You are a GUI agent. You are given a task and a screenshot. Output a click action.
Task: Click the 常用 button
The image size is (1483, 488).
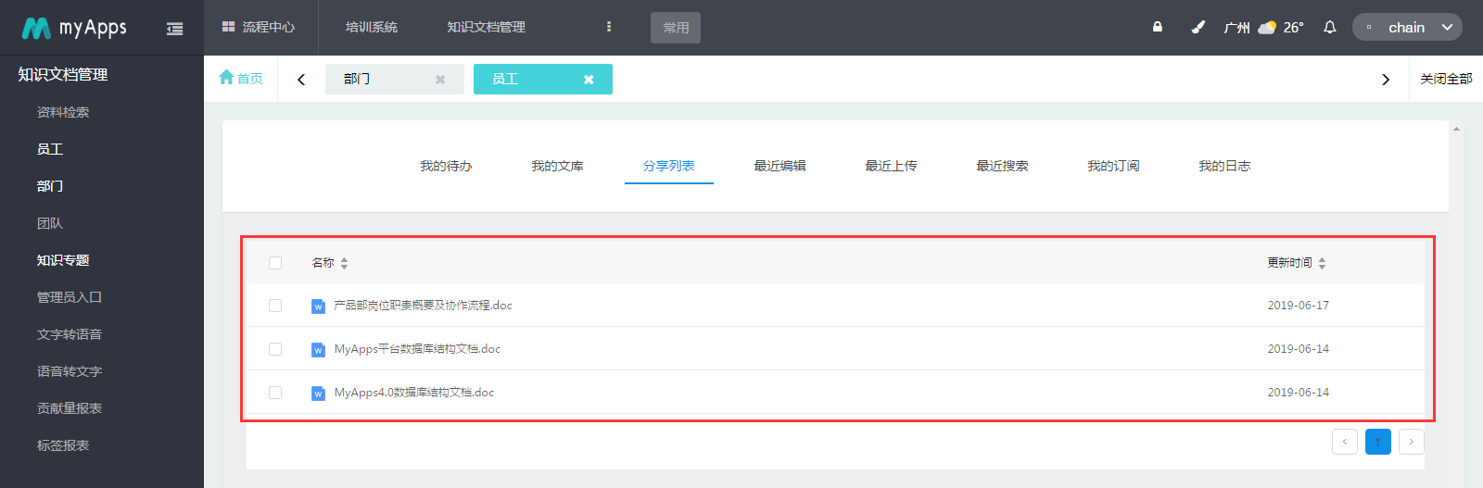(676, 28)
